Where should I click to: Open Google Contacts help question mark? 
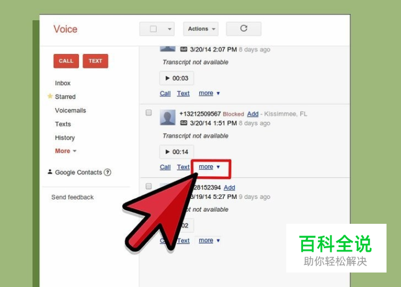108,172
